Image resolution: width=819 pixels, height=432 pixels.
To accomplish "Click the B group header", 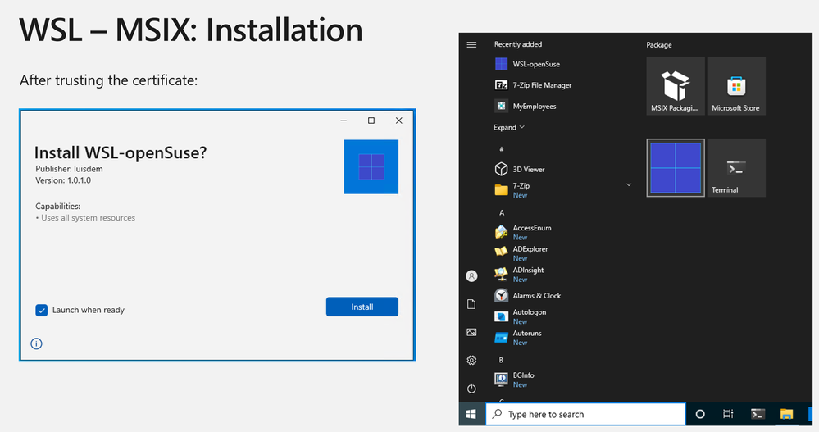I will point(501,360).
